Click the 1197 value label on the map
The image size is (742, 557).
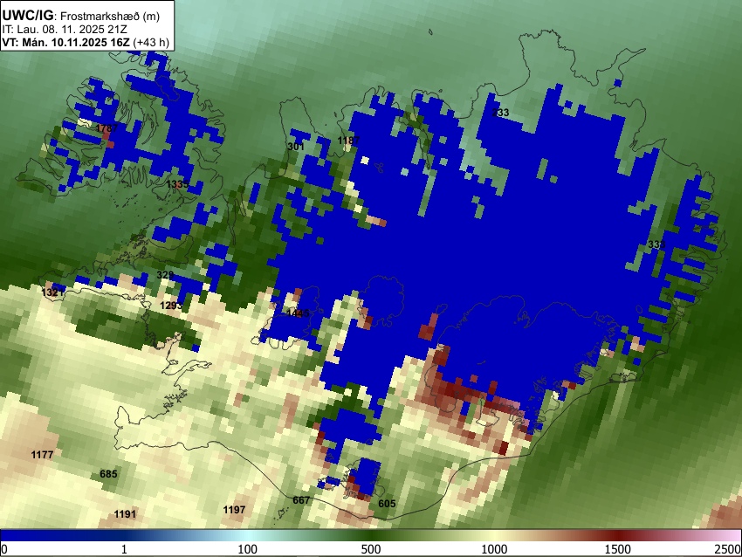pos(234,510)
